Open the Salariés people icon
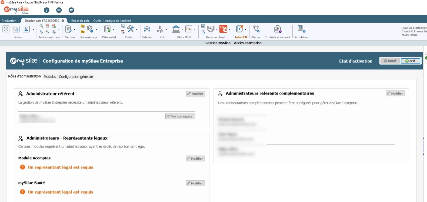 click(147, 29)
